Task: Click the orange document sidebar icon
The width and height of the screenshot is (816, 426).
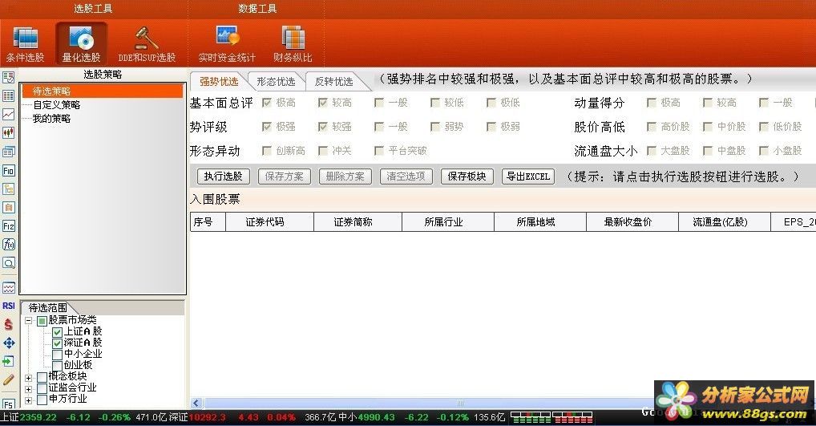Action: 8,207
